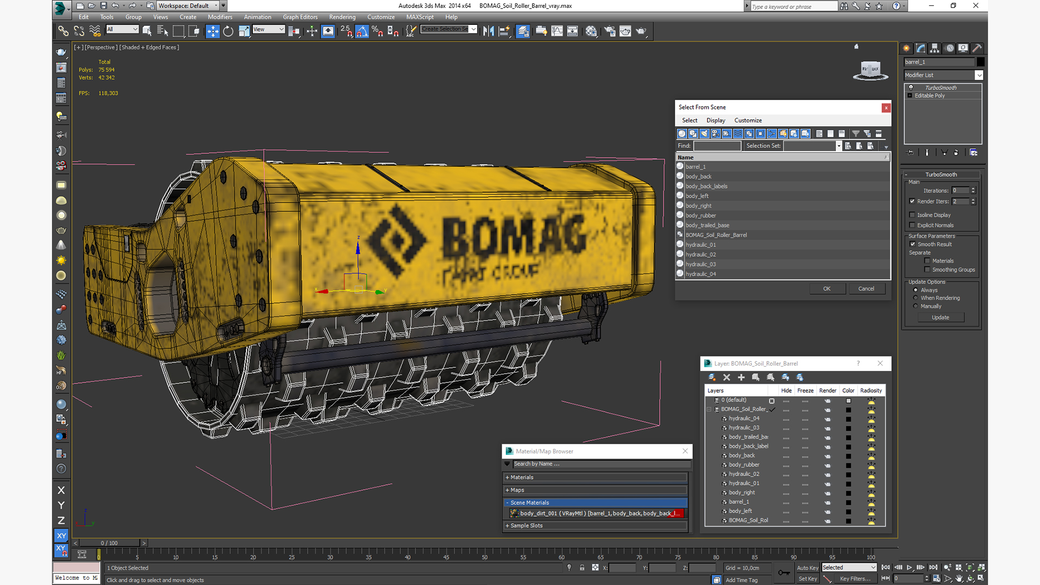The height and width of the screenshot is (585, 1040).
Task: Select When Rendering update option
Action: [x=916, y=298]
